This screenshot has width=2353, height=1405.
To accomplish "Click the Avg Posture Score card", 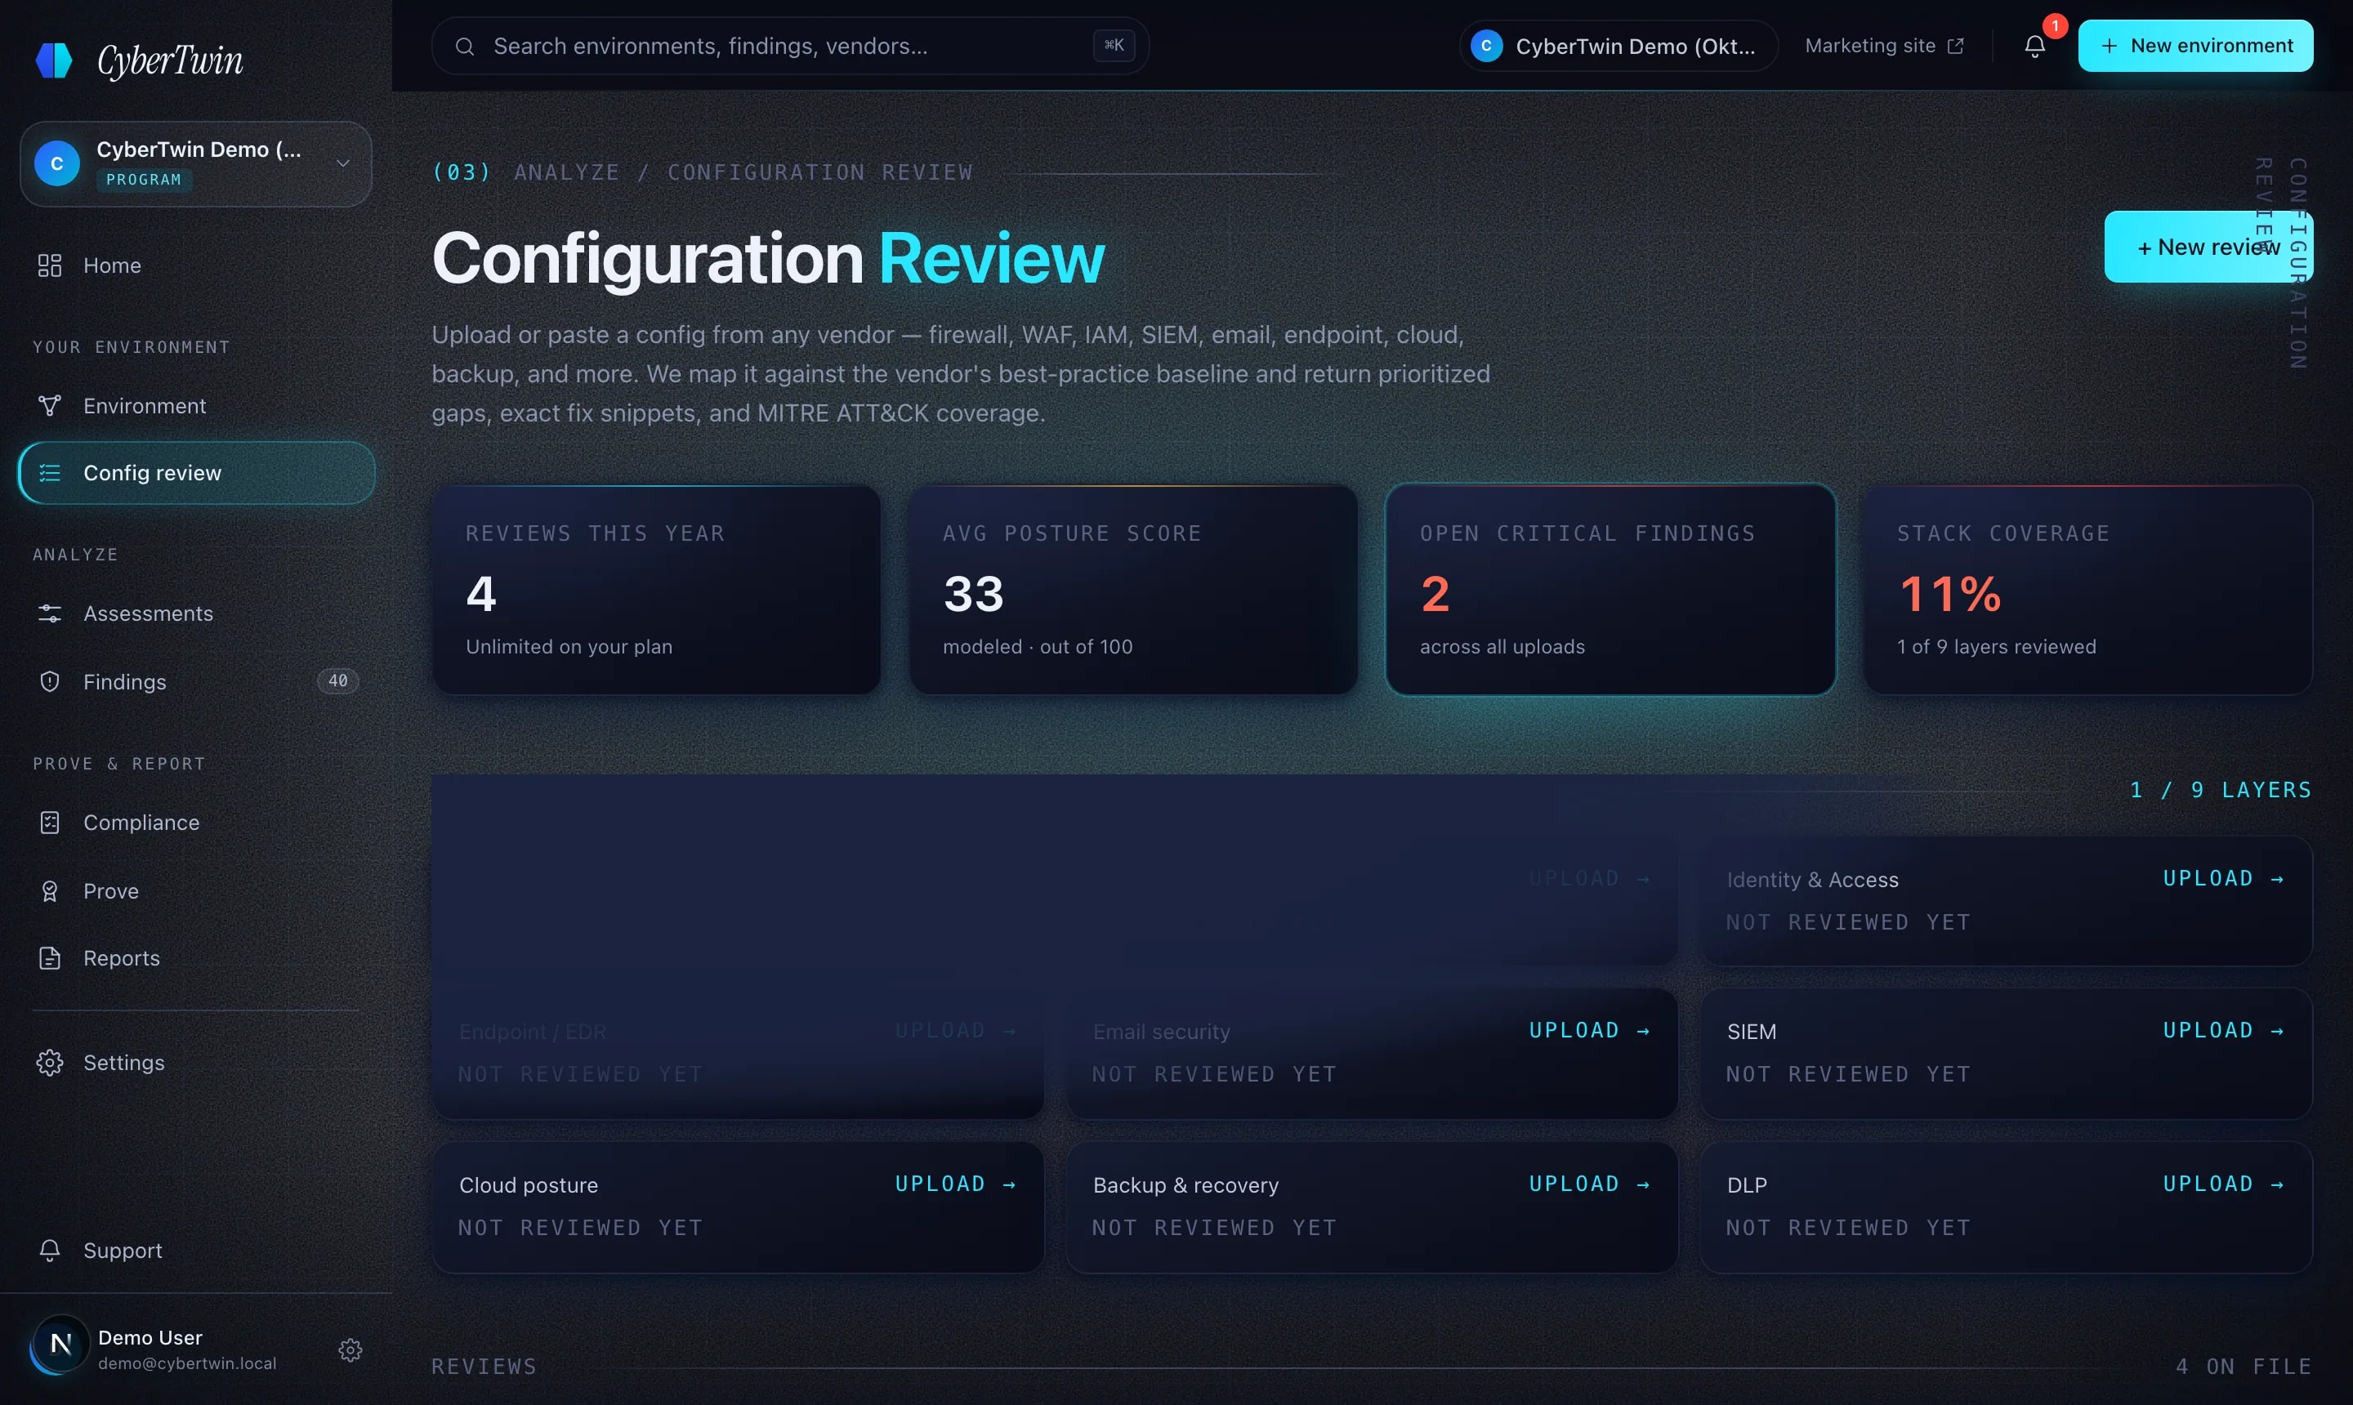I will [x=1132, y=590].
